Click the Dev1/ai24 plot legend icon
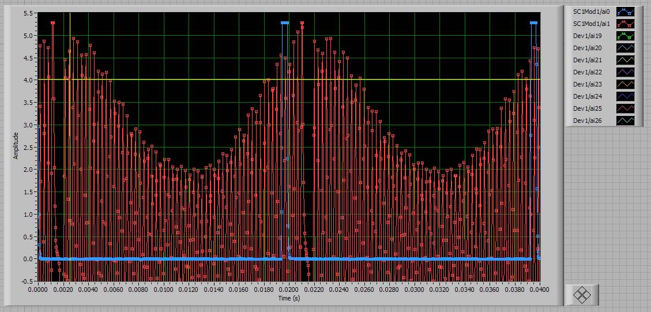This screenshot has width=651, height=312. pyautogui.click(x=625, y=96)
